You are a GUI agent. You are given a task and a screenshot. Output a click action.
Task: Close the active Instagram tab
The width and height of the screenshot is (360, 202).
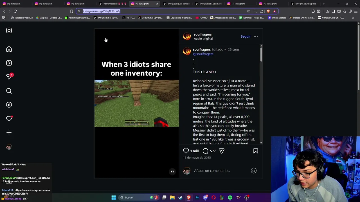(157, 4)
